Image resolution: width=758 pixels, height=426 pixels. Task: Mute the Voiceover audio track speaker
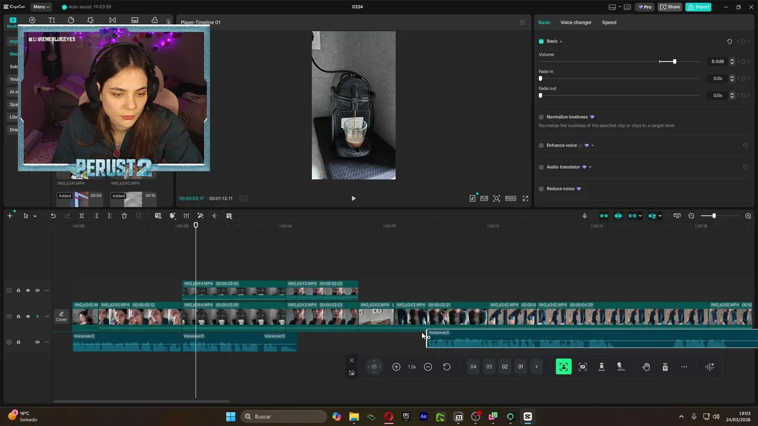tap(37, 342)
